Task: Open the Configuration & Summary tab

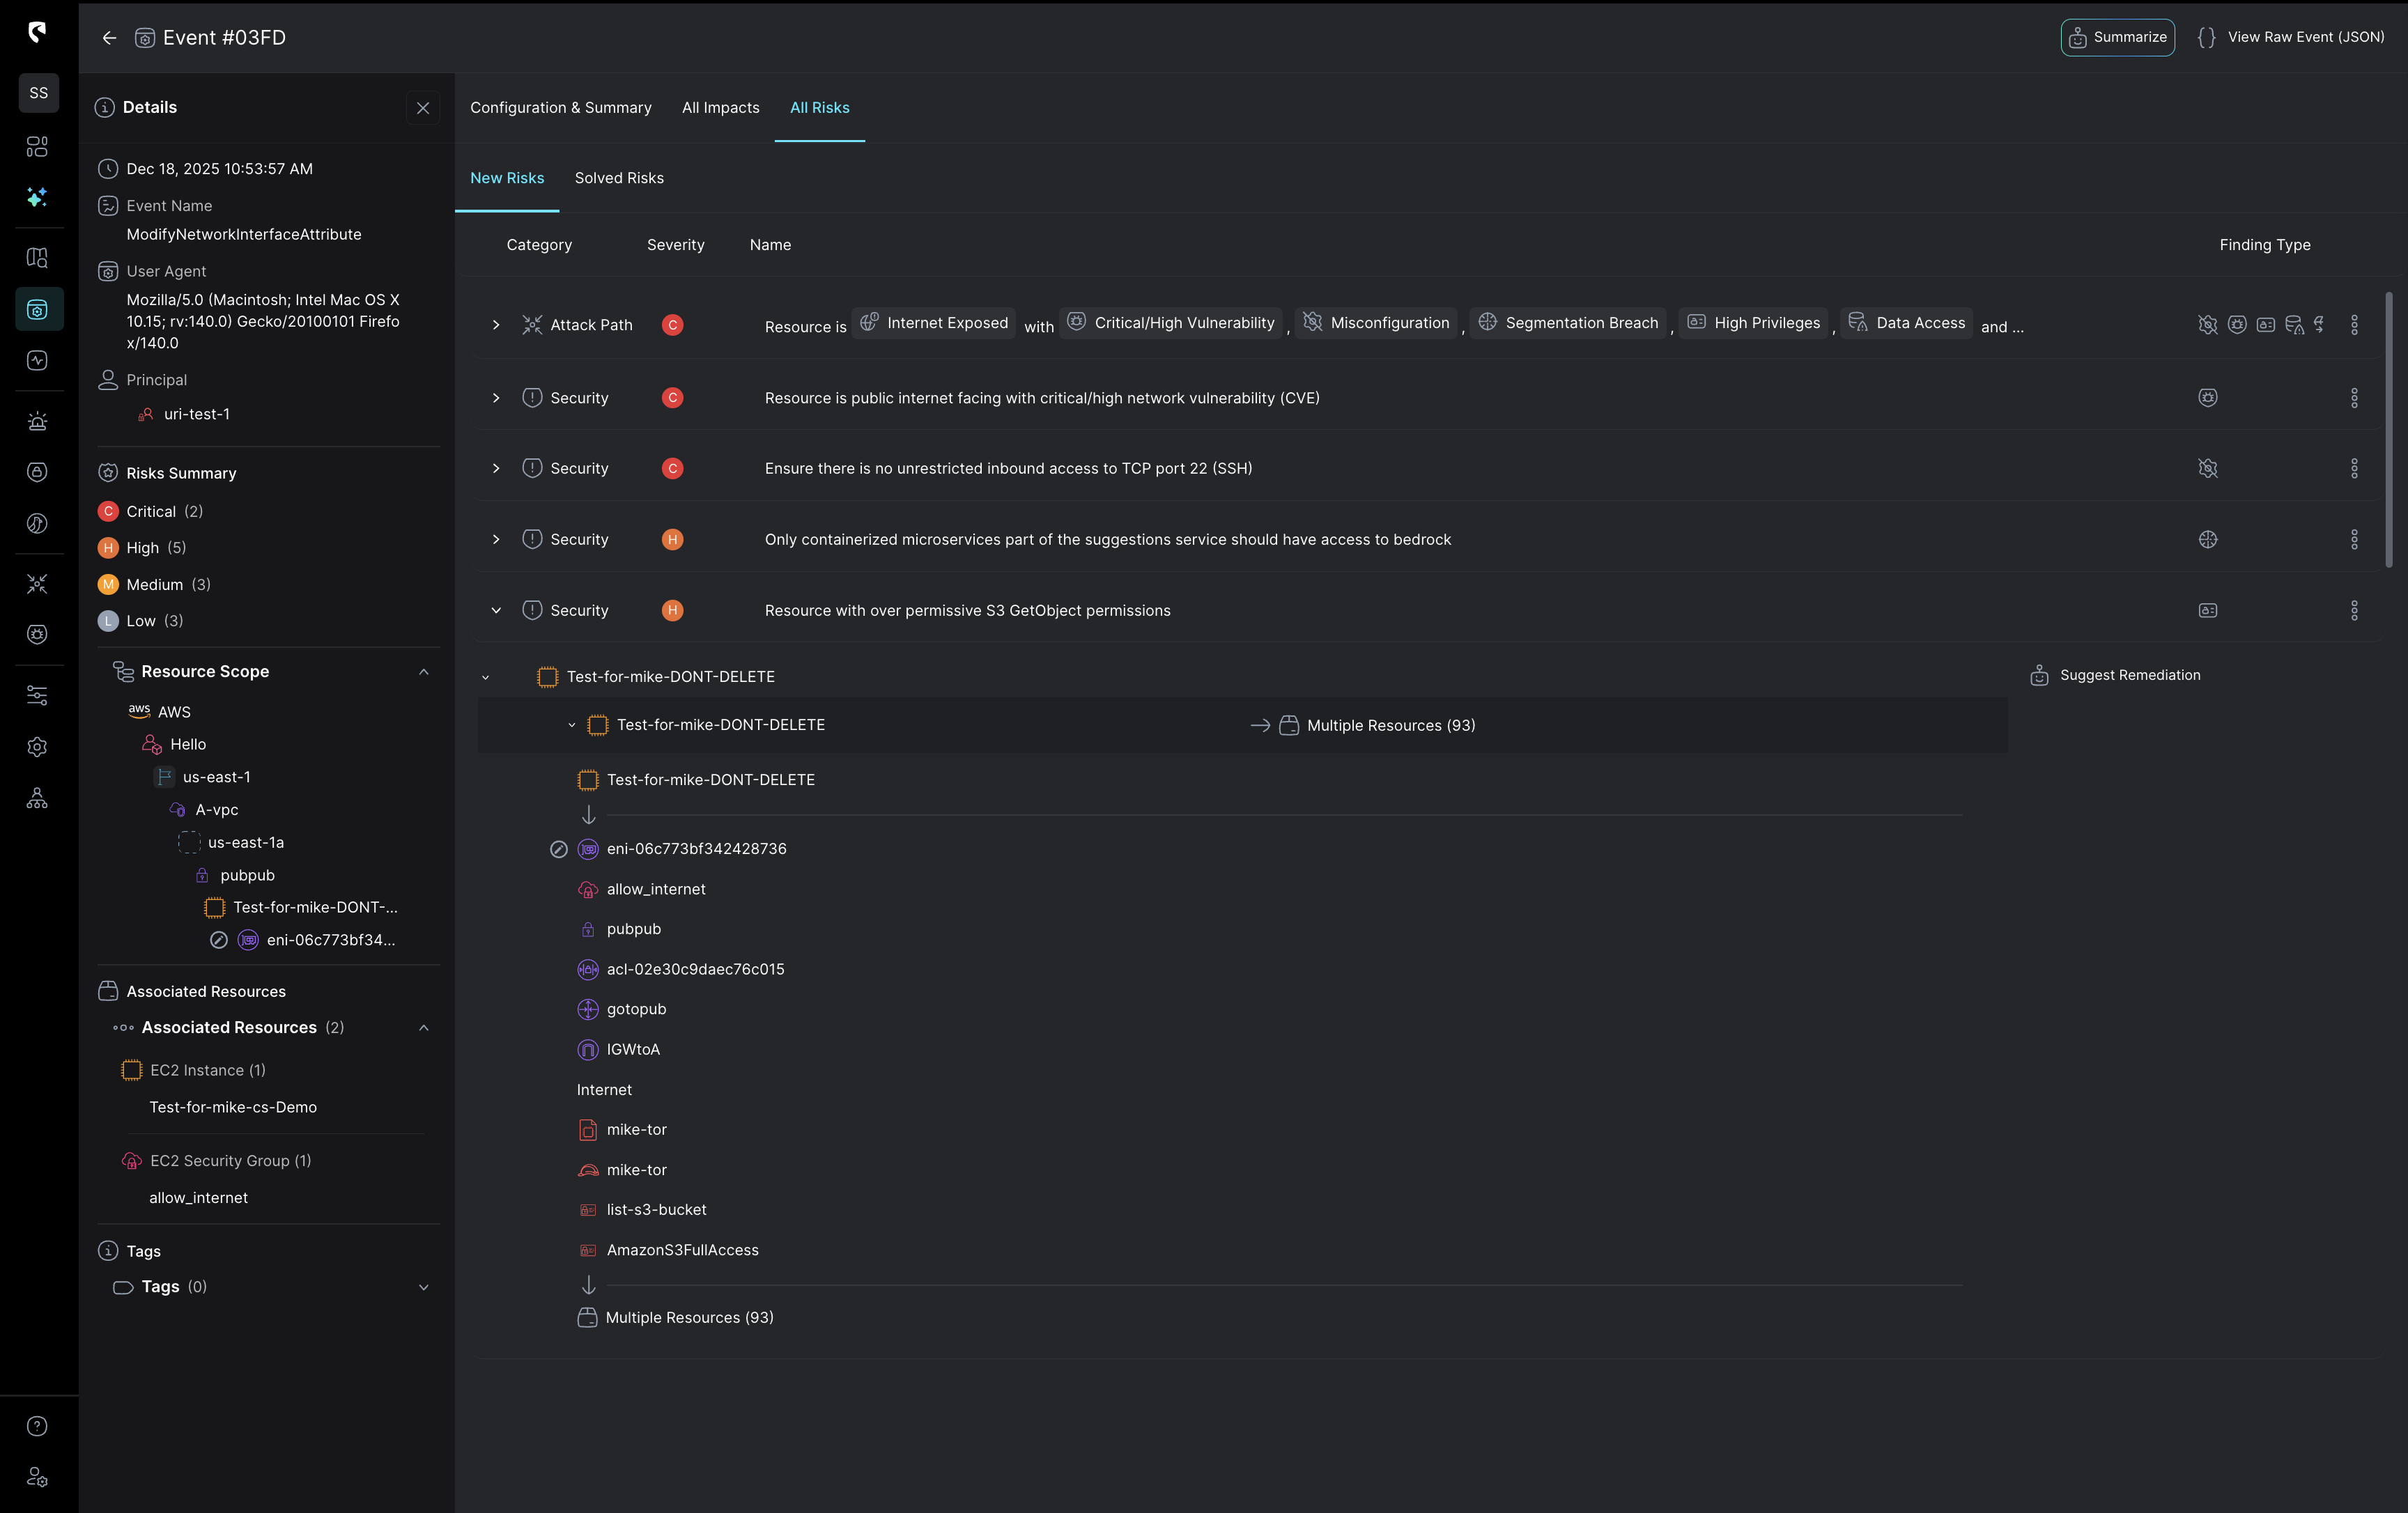Action: tap(560, 107)
